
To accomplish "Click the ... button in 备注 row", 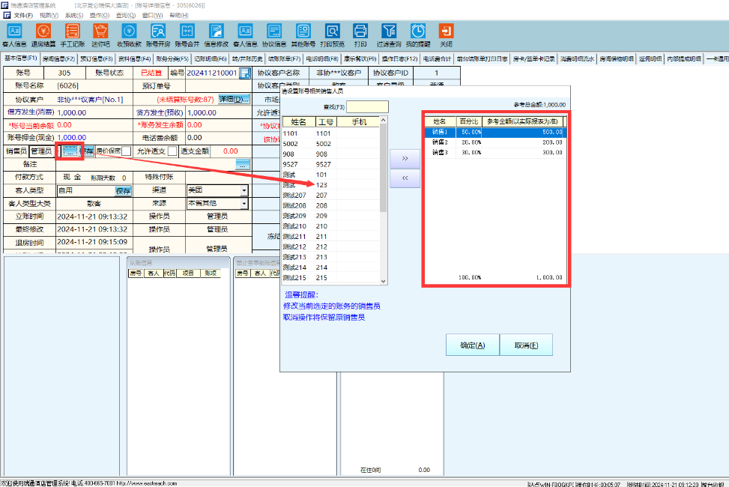I will coord(243,164).
